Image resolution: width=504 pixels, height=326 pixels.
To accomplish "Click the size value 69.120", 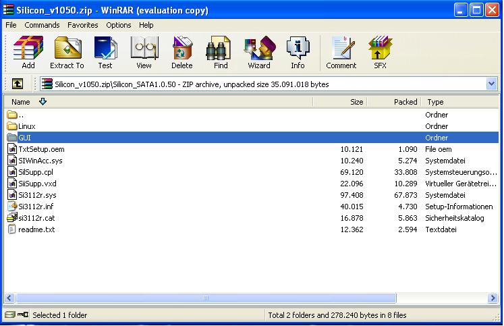I will (352, 172).
